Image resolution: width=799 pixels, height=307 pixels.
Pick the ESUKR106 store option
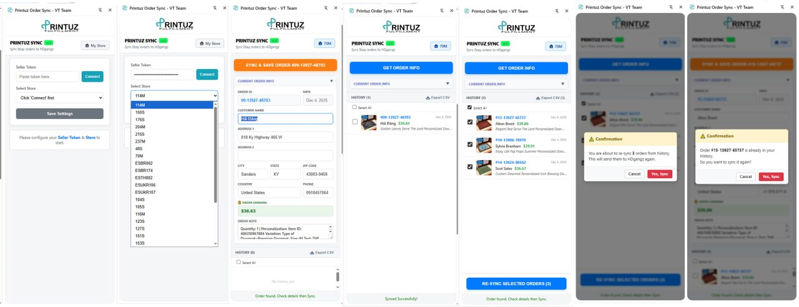[x=145, y=185]
